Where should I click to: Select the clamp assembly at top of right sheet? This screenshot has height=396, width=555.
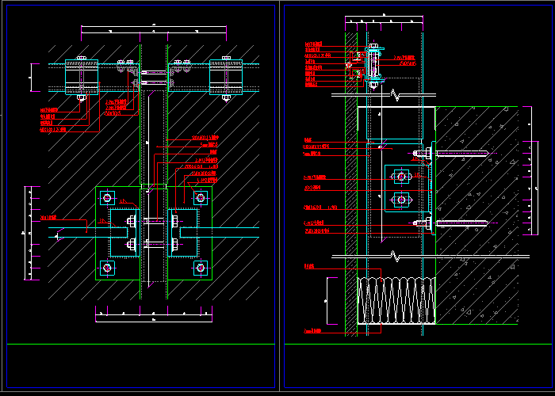[x=372, y=62]
